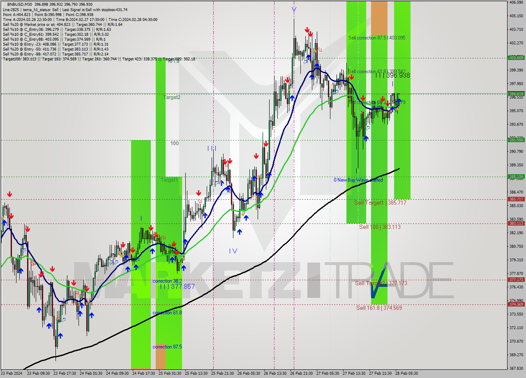Click the 'Sell 161.8 | 374.569' label
526x378 pixels.
379,308
